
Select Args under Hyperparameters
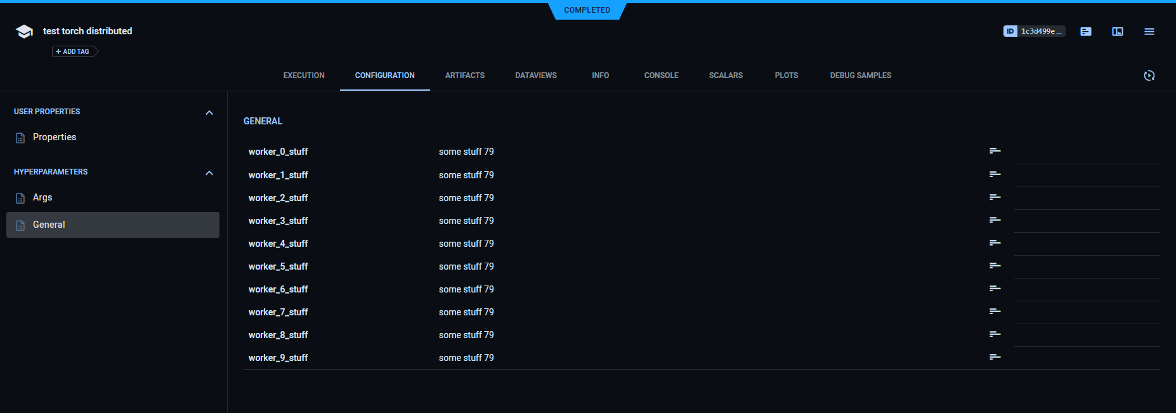(42, 198)
